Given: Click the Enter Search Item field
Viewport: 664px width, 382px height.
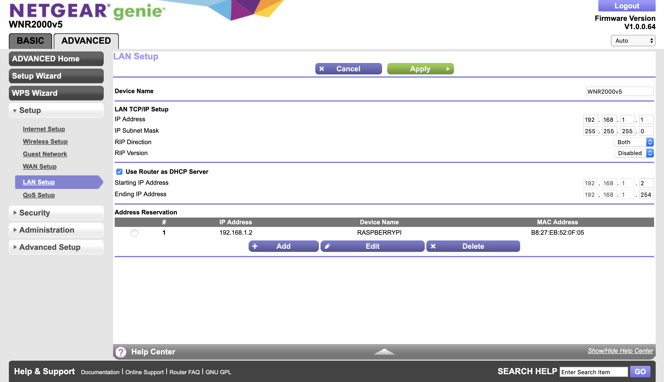Looking at the screenshot, I should click(594, 372).
